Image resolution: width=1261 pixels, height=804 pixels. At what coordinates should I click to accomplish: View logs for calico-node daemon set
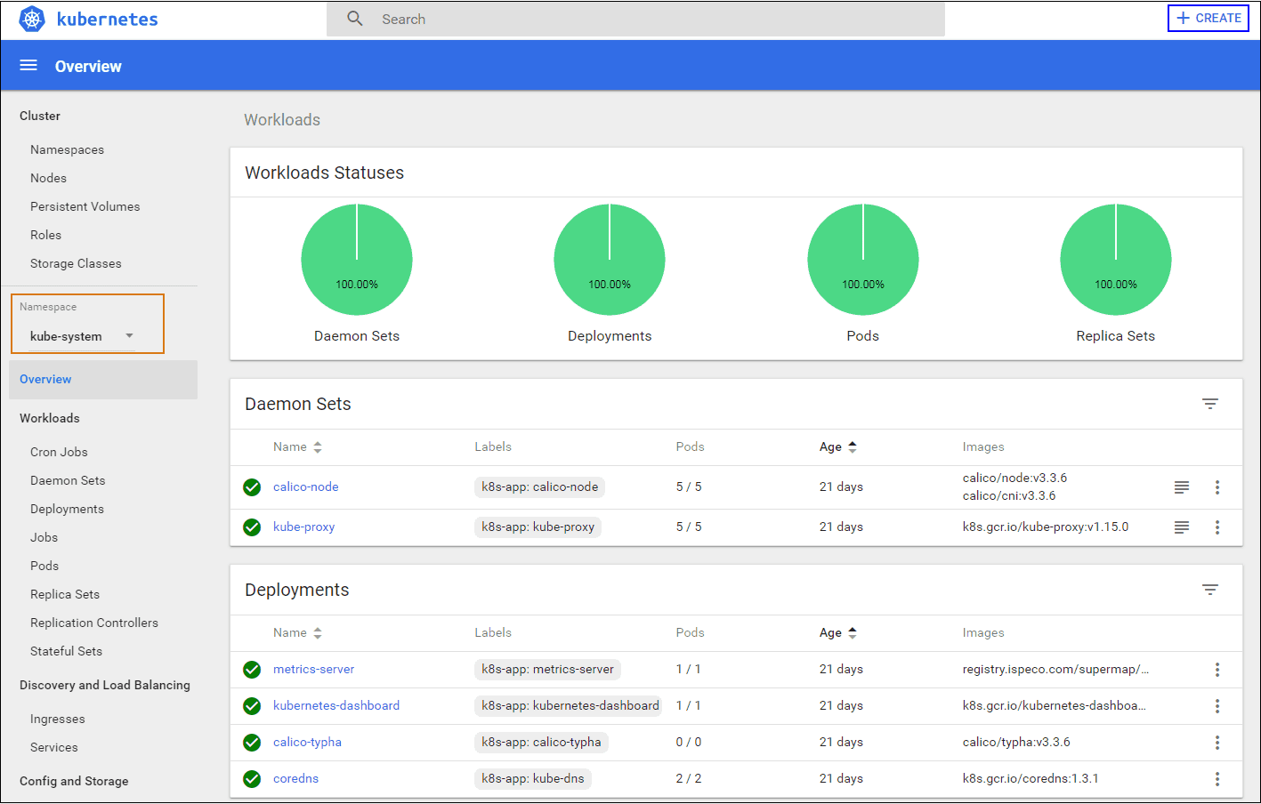(x=1181, y=487)
